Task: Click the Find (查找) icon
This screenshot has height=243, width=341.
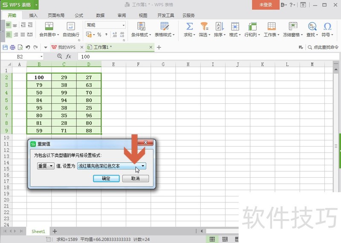Action: (312, 26)
